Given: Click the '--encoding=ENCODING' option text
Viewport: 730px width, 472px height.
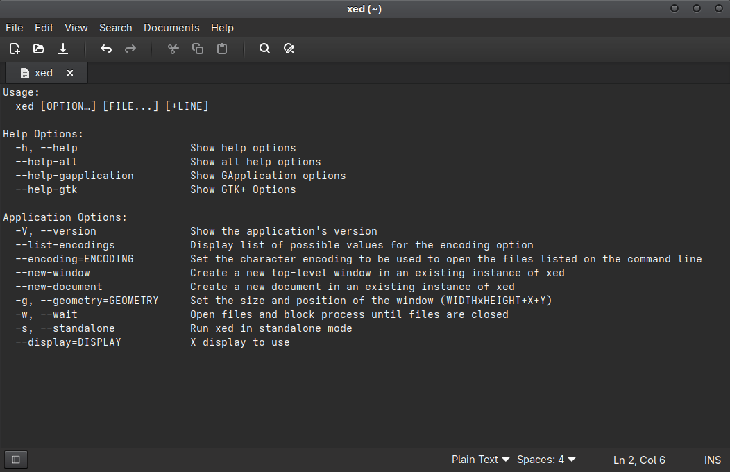Looking at the screenshot, I should pos(74,259).
